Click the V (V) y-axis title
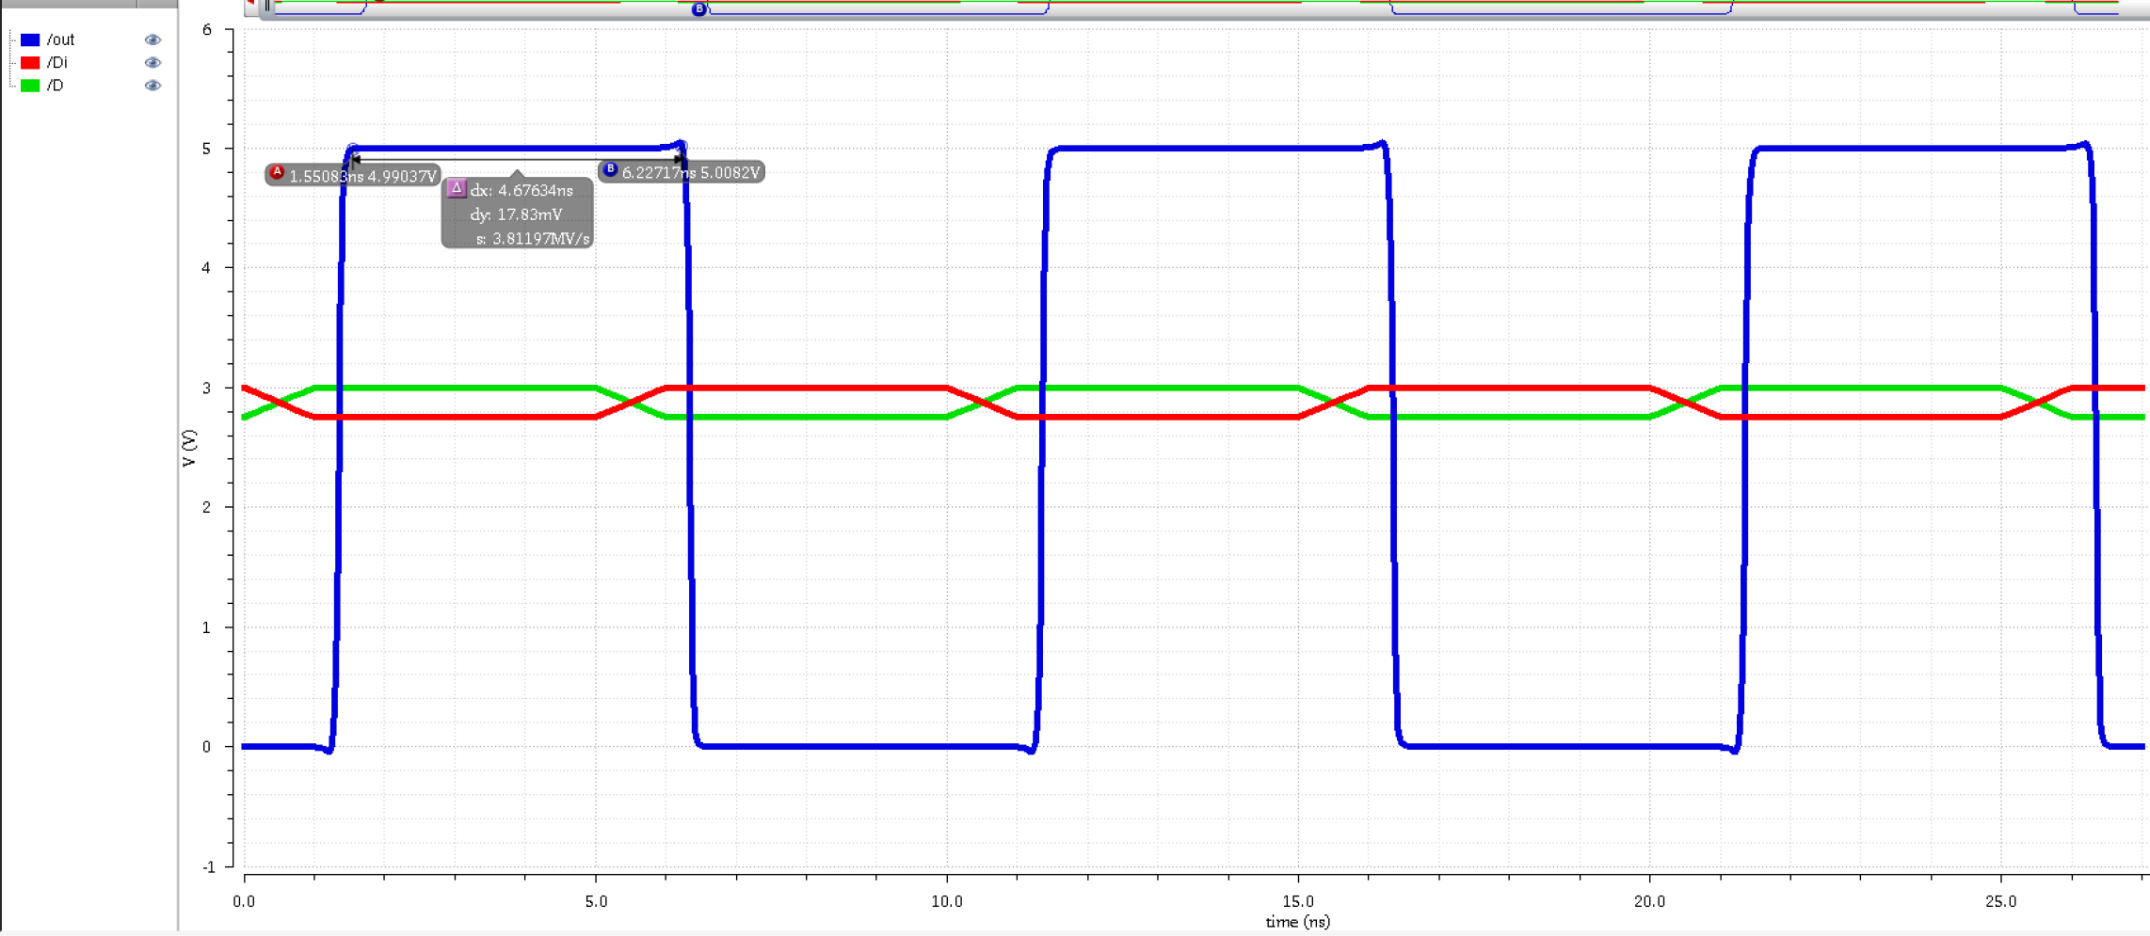 190,449
